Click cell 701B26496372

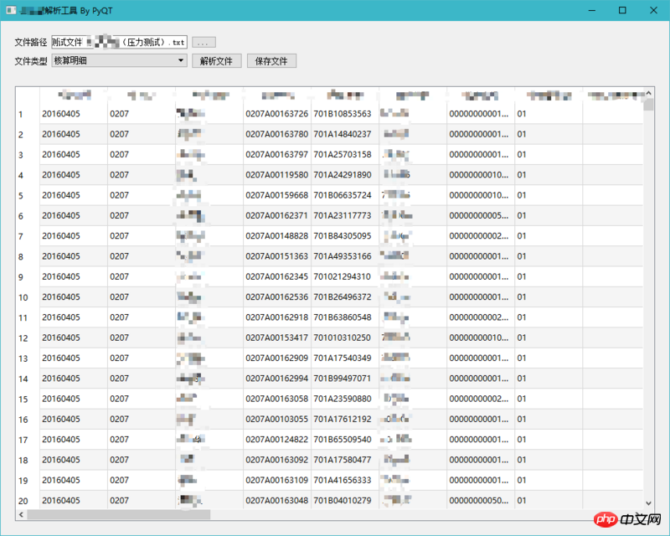tap(345, 297)
